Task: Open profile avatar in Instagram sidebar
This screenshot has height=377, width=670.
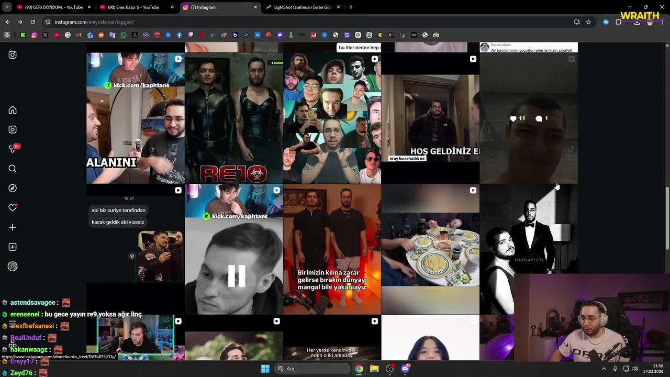Action: 13,267
